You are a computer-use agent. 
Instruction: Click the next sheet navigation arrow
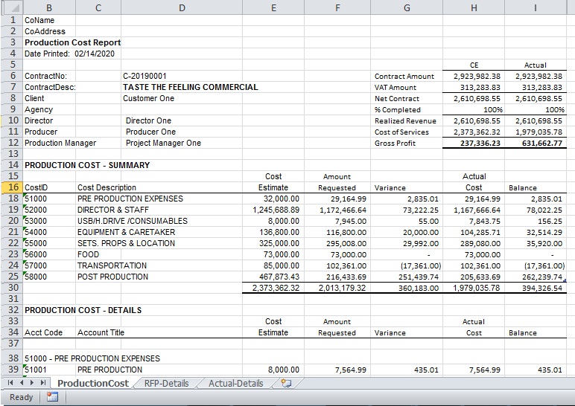[32, 383]
